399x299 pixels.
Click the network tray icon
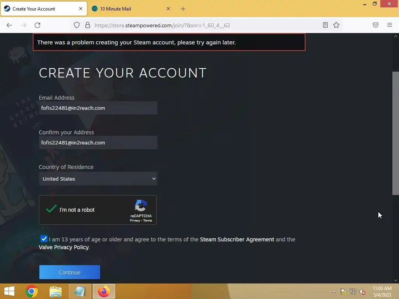(353, 292)
